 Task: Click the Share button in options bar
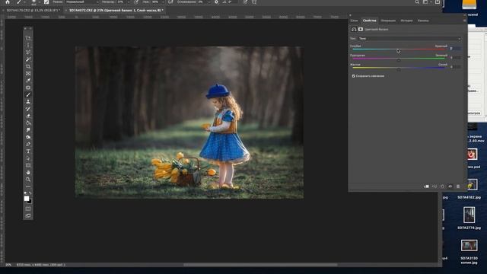pos(438,2)
